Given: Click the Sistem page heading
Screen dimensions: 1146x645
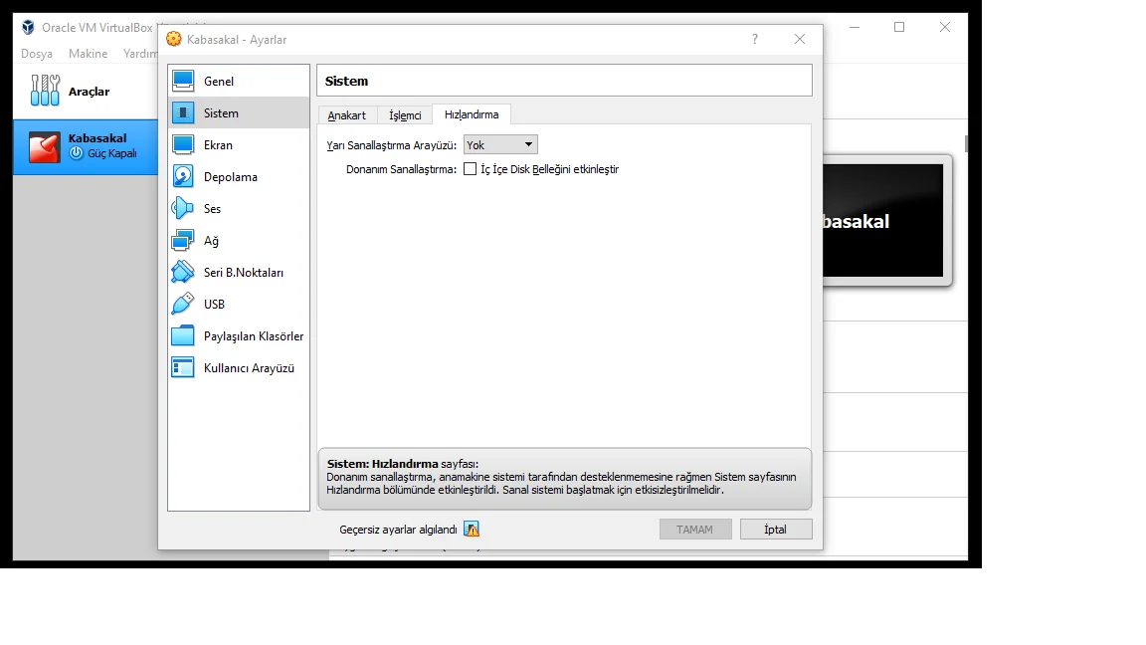Looking at the screenshot, I should click(346, 81).
